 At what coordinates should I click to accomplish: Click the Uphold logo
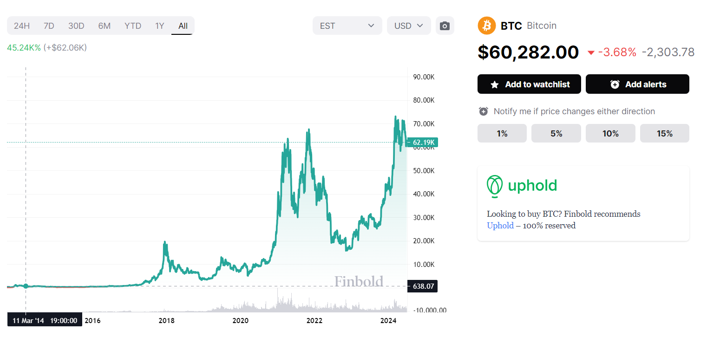point(522,186)
